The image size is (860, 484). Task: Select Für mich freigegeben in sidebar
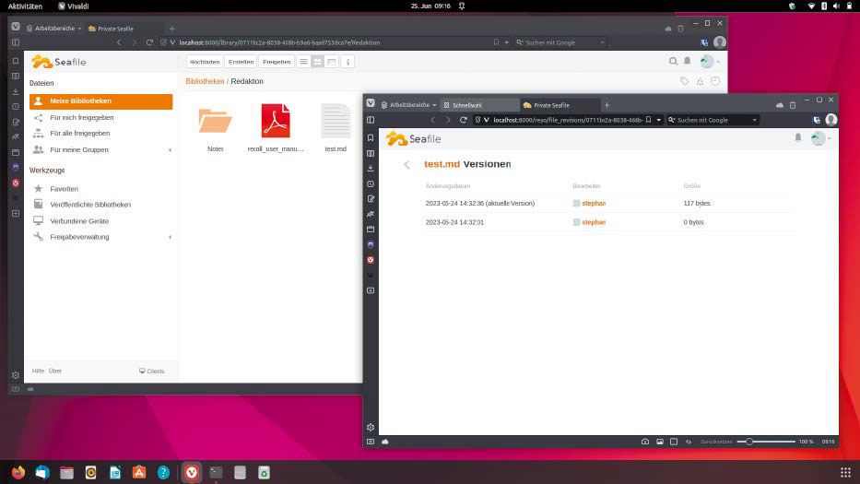tap(82, 117)
